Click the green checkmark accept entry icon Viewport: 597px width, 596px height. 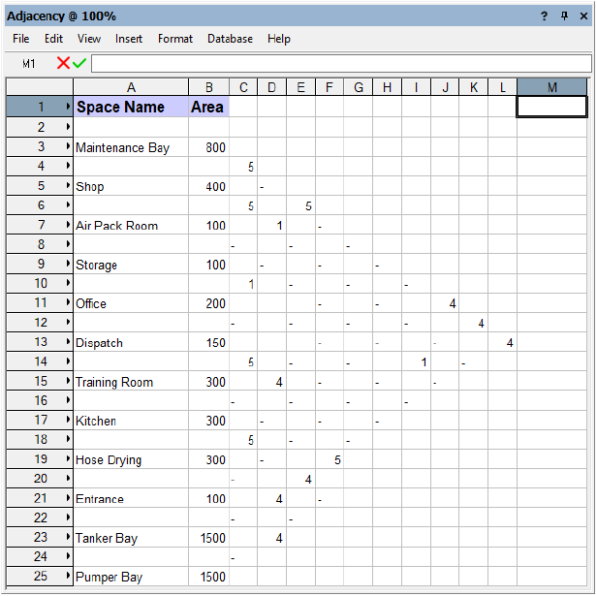point(79,63)
